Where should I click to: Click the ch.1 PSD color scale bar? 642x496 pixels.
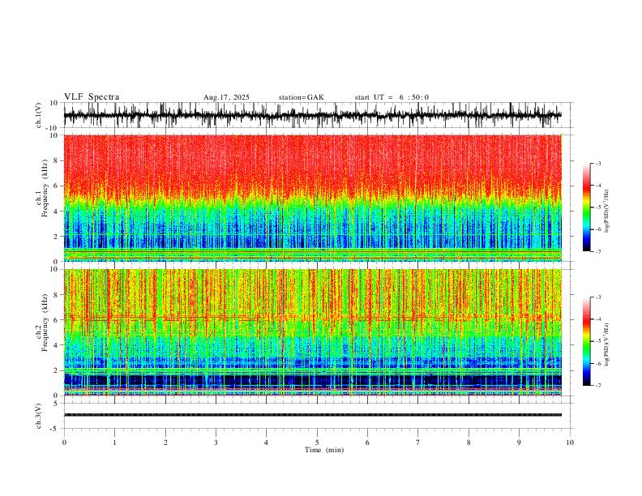point(586,207)
